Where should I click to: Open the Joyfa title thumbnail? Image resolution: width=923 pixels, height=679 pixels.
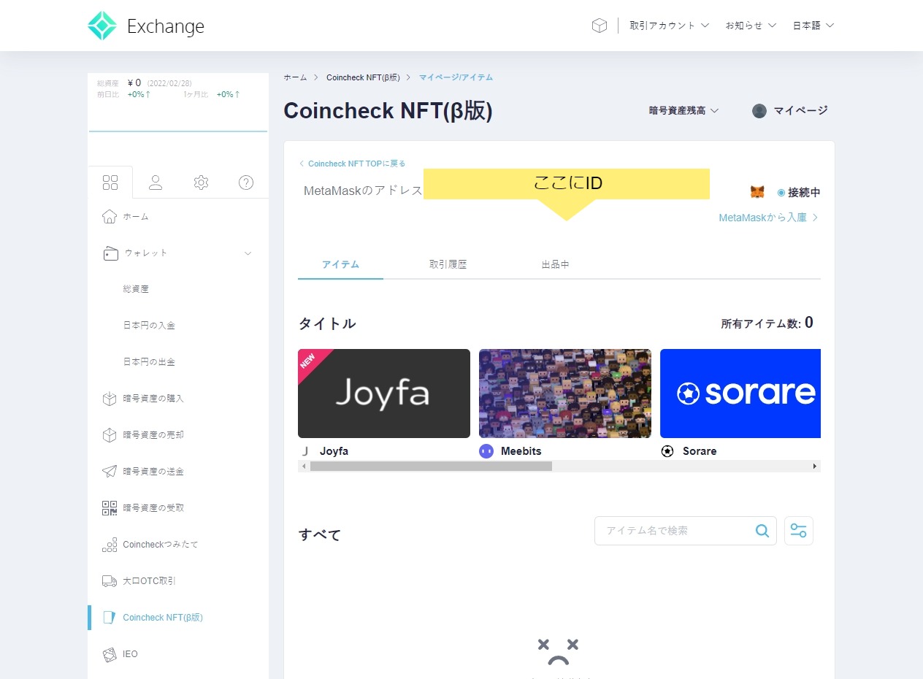pos(384,394)
